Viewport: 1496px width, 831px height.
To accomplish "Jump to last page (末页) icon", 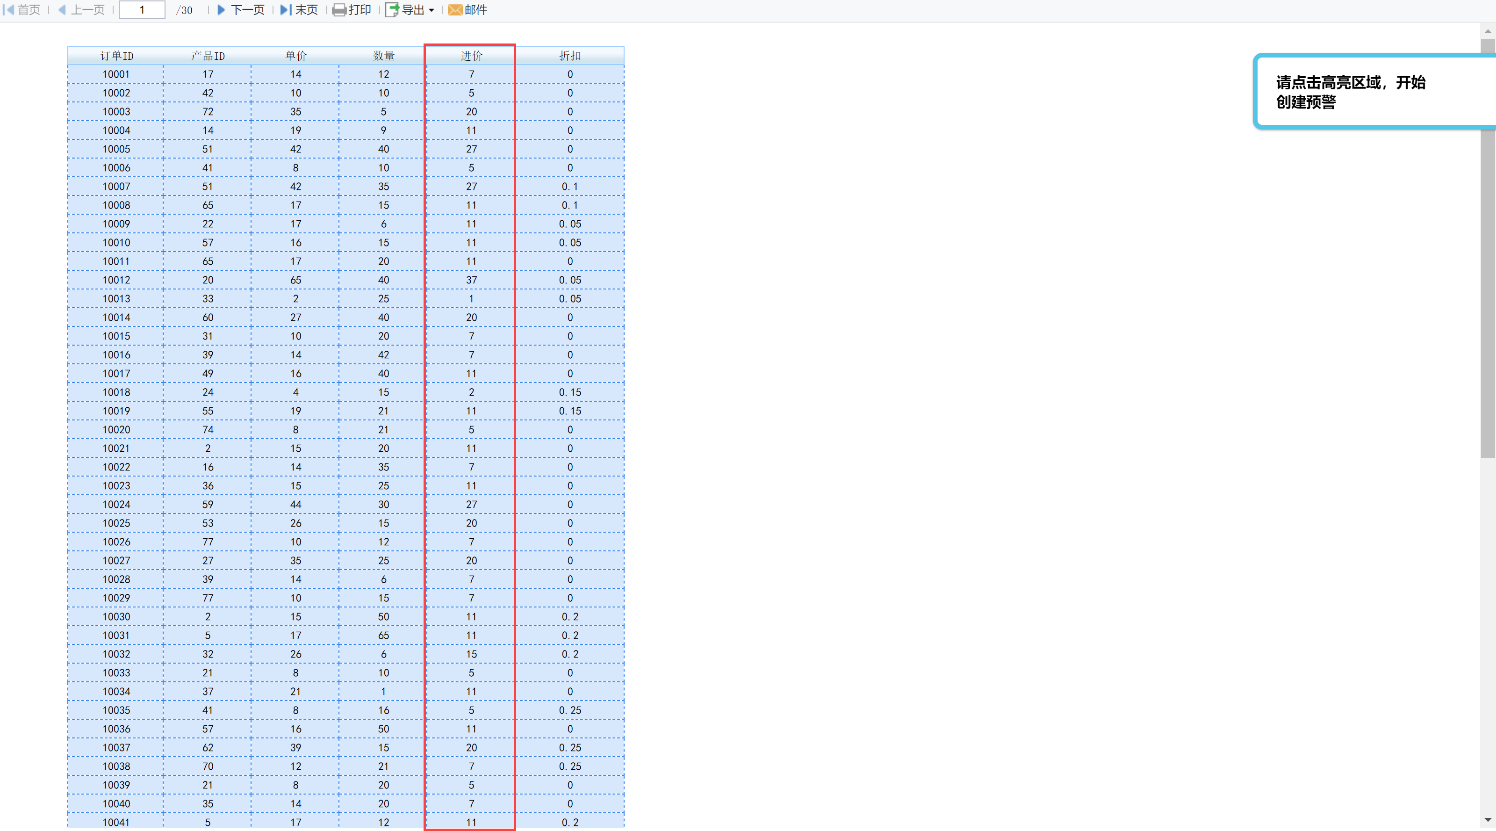I will click(x=285, y=10).
